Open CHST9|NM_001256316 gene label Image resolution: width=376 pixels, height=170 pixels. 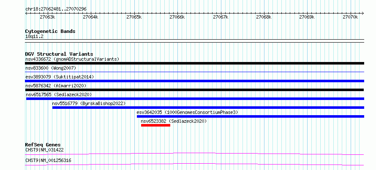click(x=48, y=160)
